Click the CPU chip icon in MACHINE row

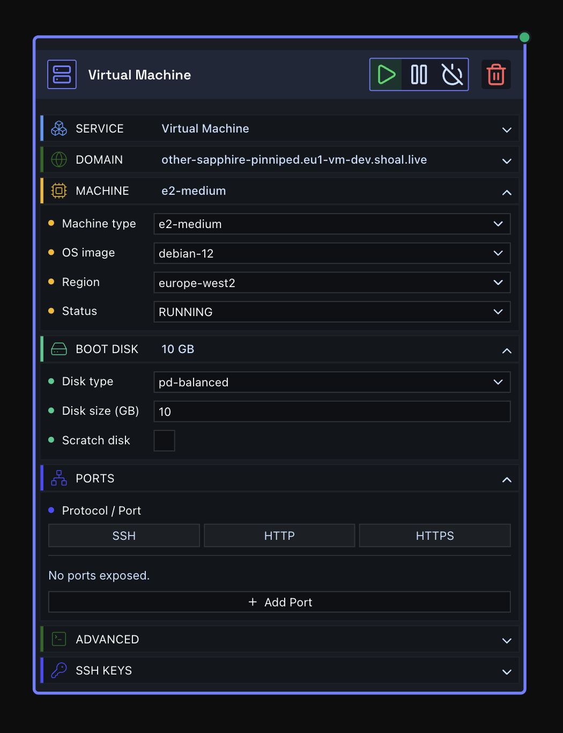(x=59, y=190)
